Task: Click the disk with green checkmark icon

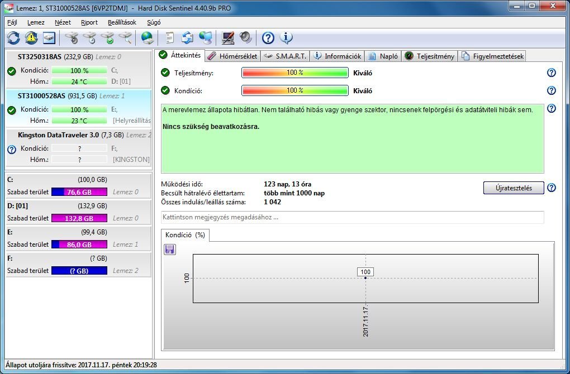Action: pos(108,38)
